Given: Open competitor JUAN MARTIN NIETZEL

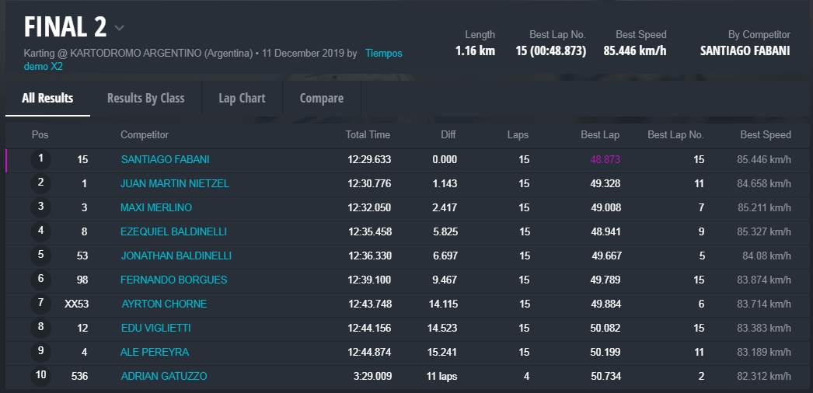Looking at the screenshot, I should pyautogui.click(x=175, y=184).
